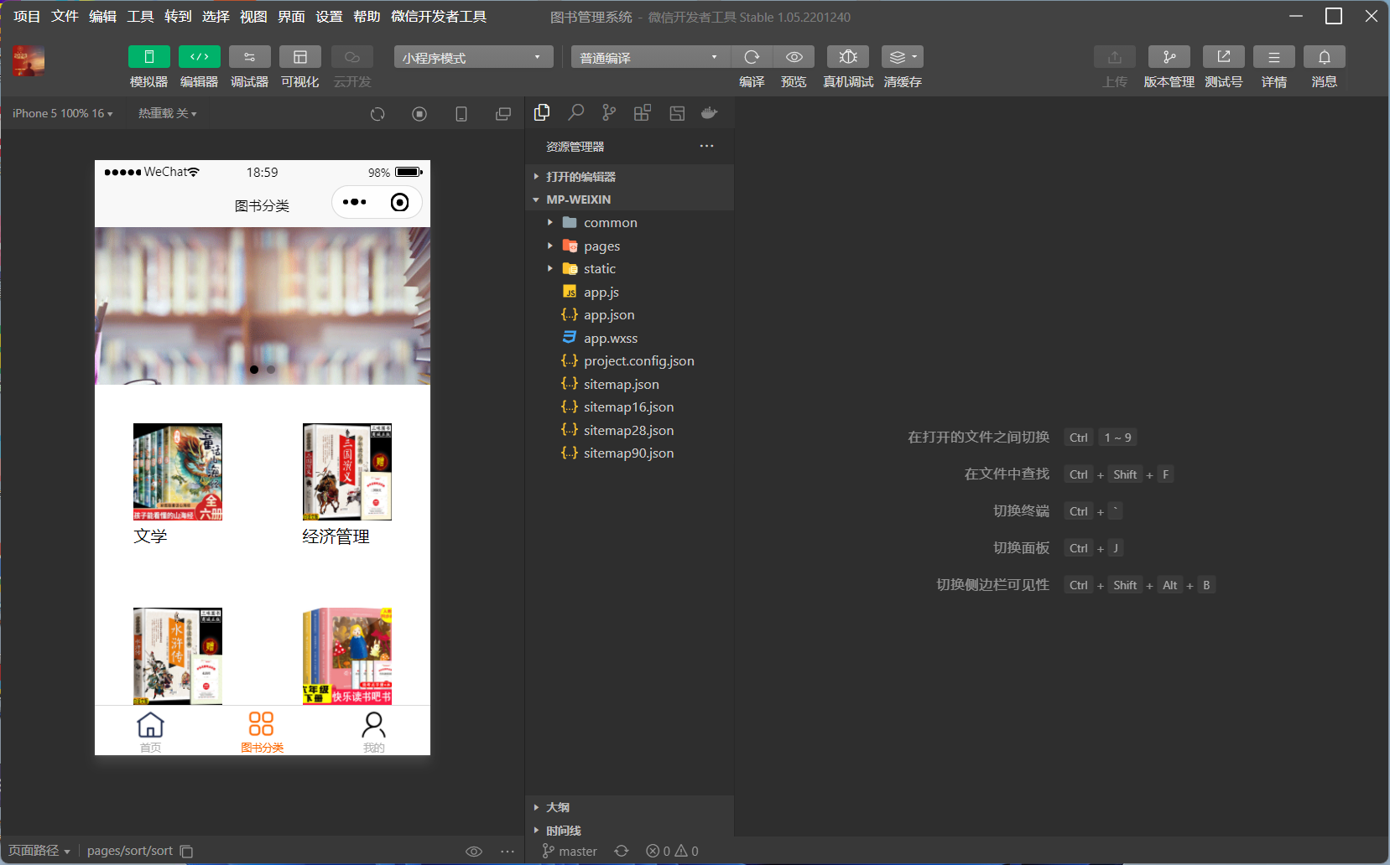Open the 视图 menu

click(253, 17)
